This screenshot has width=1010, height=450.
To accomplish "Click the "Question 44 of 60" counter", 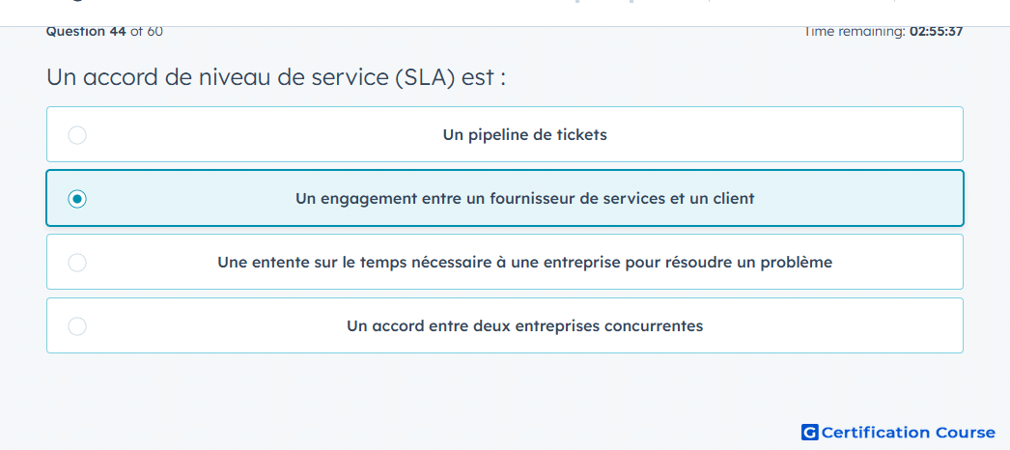I will (104, 31).
